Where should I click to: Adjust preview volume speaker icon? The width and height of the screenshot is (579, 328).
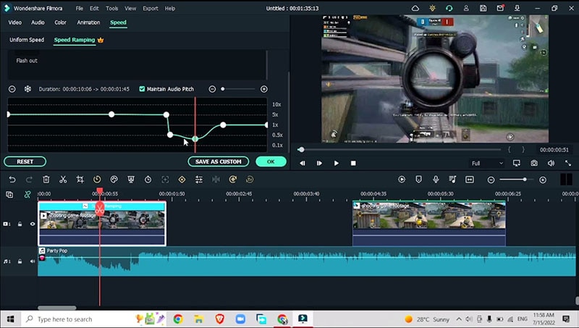pyautogui.click(x=551, y=163)
